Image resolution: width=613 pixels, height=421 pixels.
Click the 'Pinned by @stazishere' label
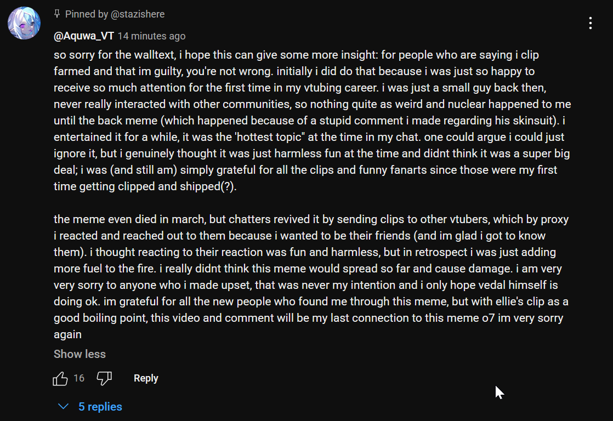click(x=115, y=14)
